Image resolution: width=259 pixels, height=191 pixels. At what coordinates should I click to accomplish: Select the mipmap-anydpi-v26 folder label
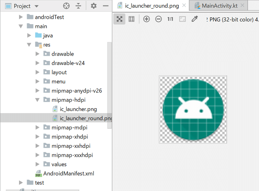pyautogui.click(x=77, y=91)
